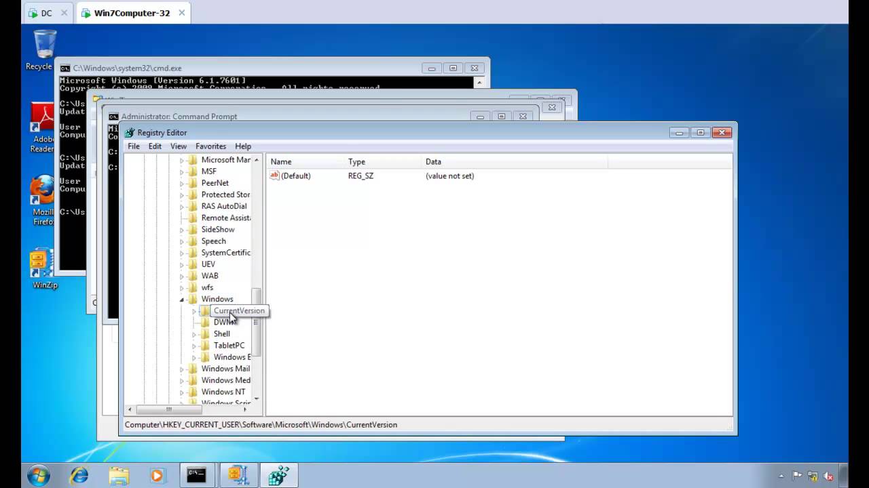The height and width of the screenshot is (488, 869).
Task: Open the File menu in Registry Editor
Action: [x=134, y=146]
